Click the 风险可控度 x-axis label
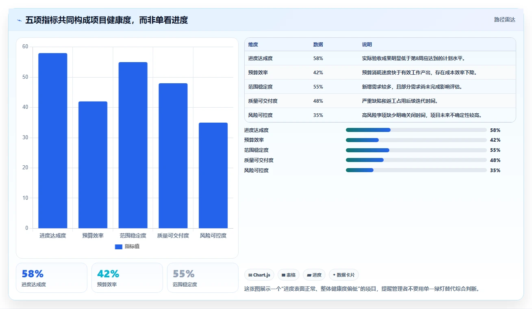 point(213,236)
